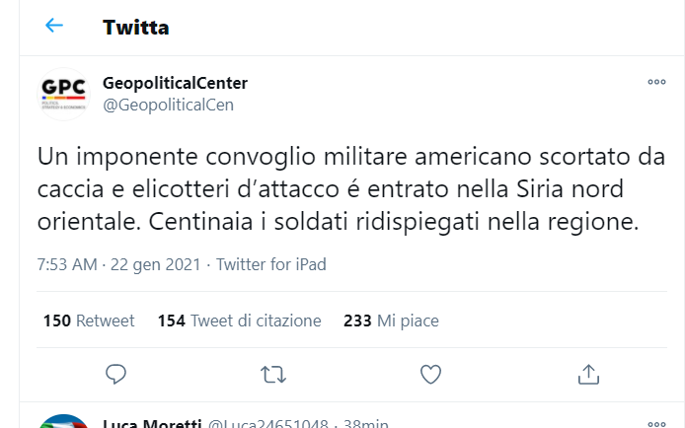Click the 7:53 AM 22 gen 2021 timestamp
Viewport: 685px width, 428px height.
pyautogui.click(x=118, y=264)
